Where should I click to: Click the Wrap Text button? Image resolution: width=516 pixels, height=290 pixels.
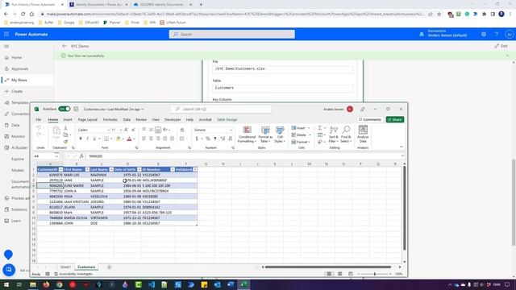[182, 130]
